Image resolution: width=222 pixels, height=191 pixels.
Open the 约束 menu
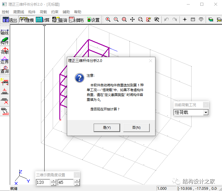[x=55, y=12]
